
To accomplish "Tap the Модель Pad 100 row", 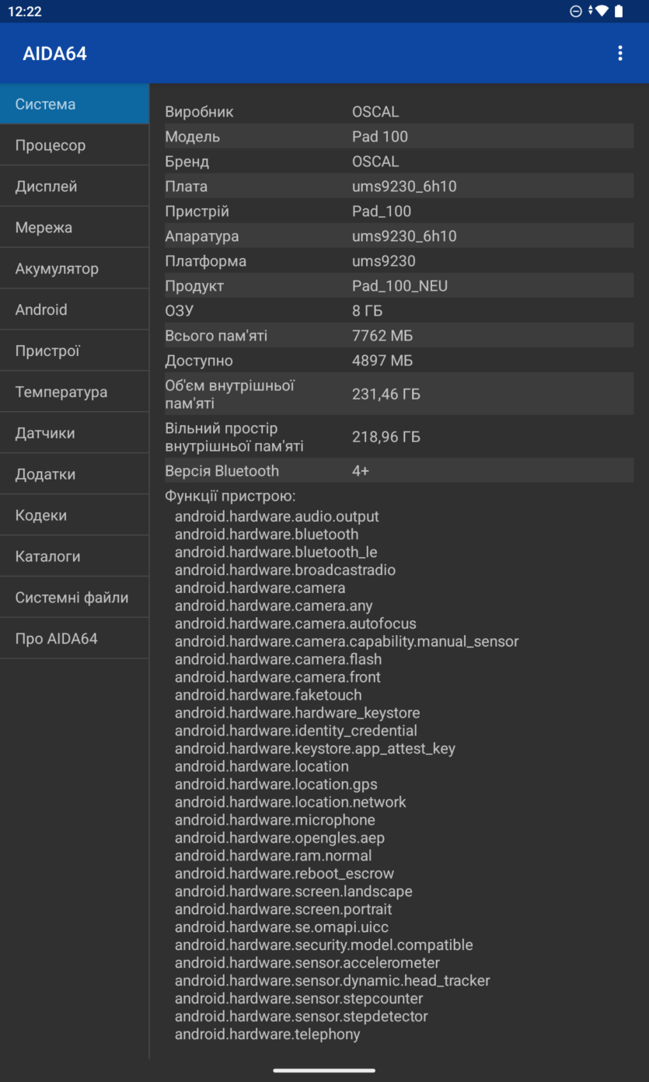I will (399, 136).
